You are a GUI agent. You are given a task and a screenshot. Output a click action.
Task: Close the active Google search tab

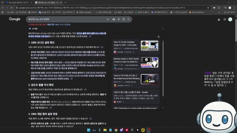(x=61, y=2)
